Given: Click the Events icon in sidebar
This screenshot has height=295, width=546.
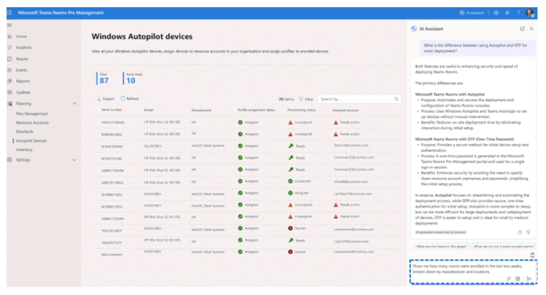Looking at the screenshot, I should tap(10, 70).
